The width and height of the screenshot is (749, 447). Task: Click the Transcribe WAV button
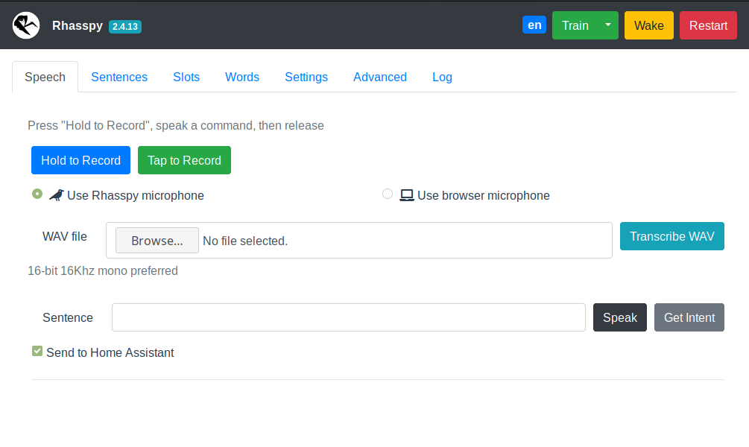coord(672,236)
